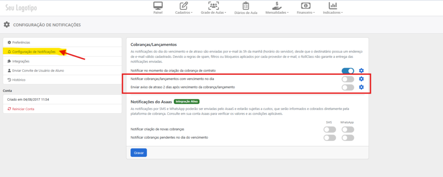Disable notify on contract charge creation toggle
Viewport: 443px width, 177px height.
click(x=348, y=71)
